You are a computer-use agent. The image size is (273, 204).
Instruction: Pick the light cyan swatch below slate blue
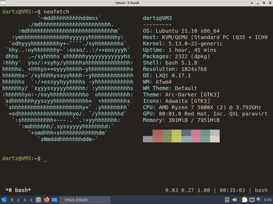pos(186,139)
